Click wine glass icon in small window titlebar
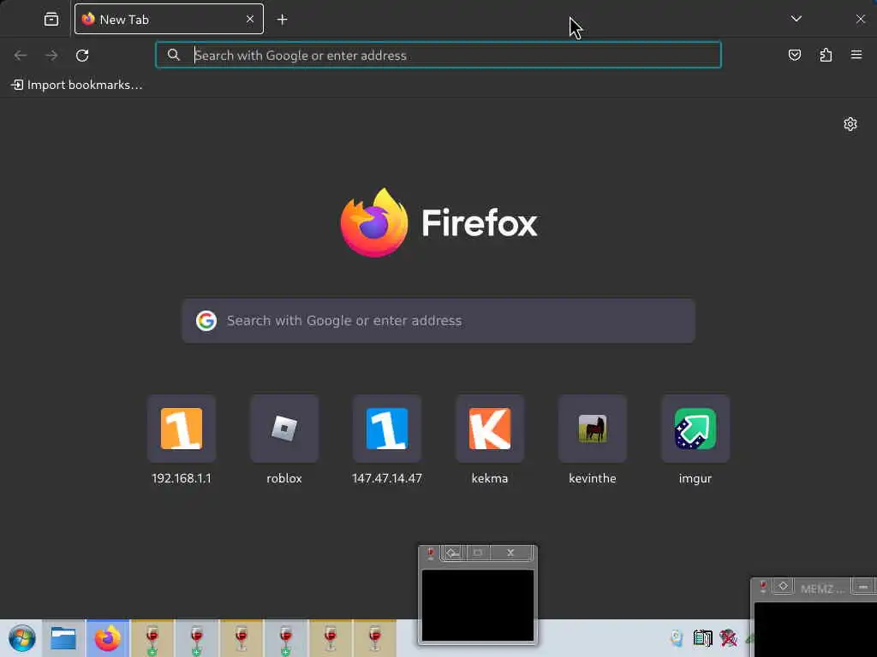 430,553
